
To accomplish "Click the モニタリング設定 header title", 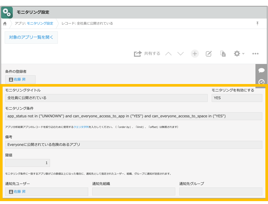I will click(33, 12).
